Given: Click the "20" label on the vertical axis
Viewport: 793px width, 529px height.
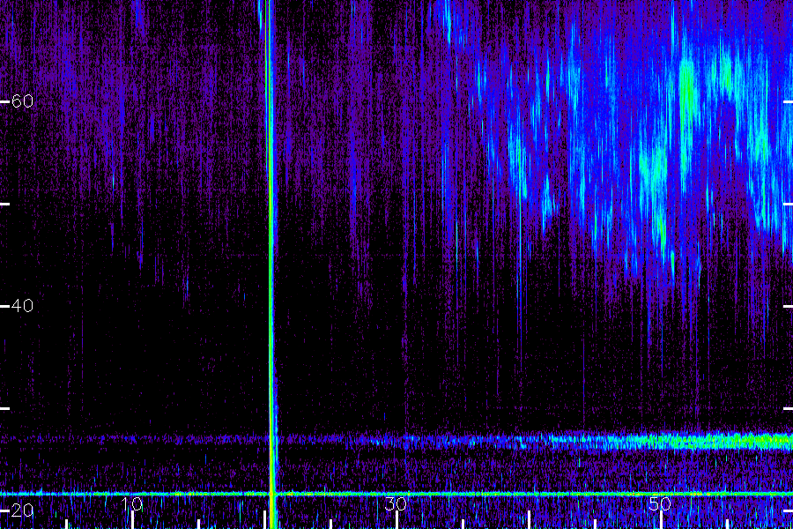Looking at the screenshot, I should tap(22, 510).
